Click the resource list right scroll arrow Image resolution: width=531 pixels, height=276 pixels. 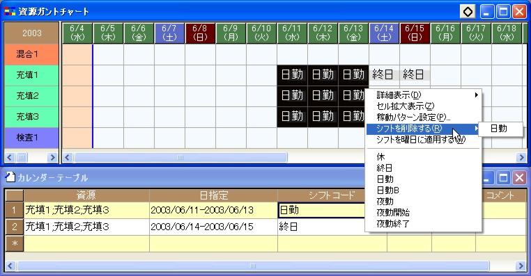pyautogui.click(x=52, y=157)
